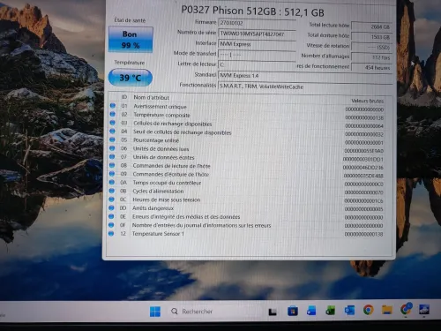Open the Chrome profile icon with notification badge
This screenshot has width=441, height=331.
click(406, 309)
